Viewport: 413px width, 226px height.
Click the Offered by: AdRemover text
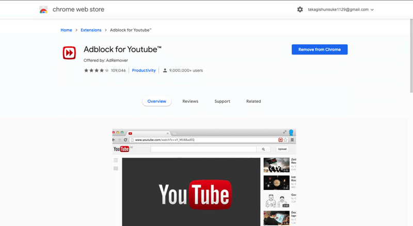click(106, 60)
